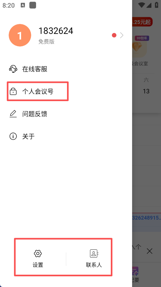The width and height of the screenshot is (161, 287).
Task: Expand profile details with the right chevron
Action: [x=122, y=35]
